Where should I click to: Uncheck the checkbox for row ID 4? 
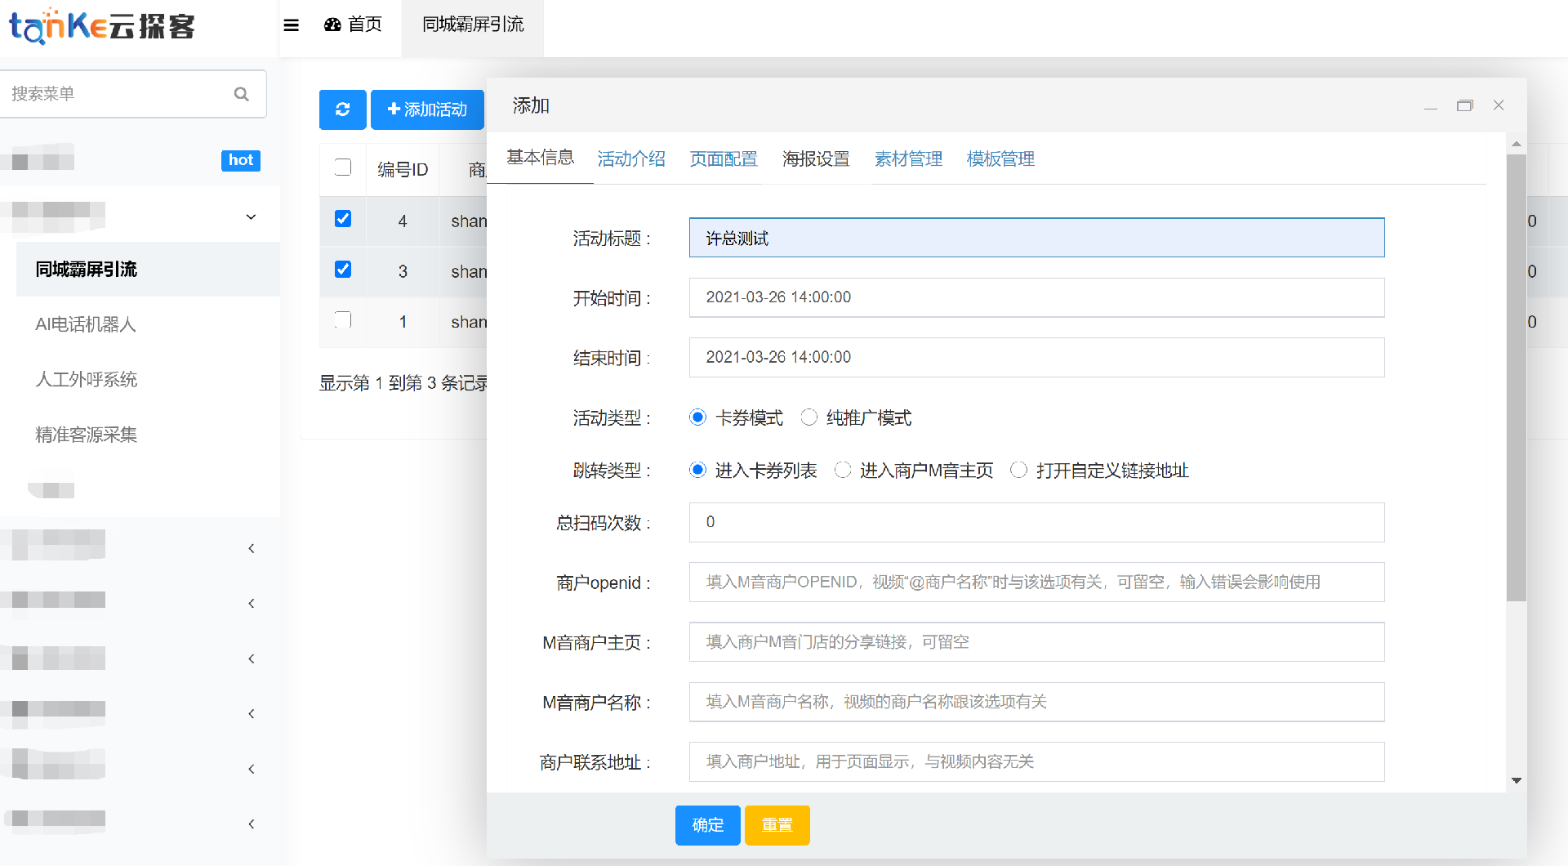(x=343, y=219)
